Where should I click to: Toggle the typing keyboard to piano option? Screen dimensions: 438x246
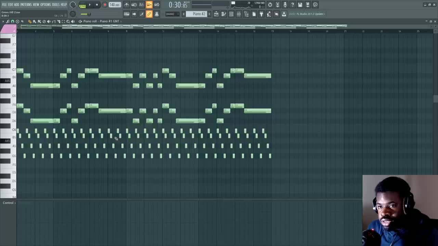tap(149, 4)
